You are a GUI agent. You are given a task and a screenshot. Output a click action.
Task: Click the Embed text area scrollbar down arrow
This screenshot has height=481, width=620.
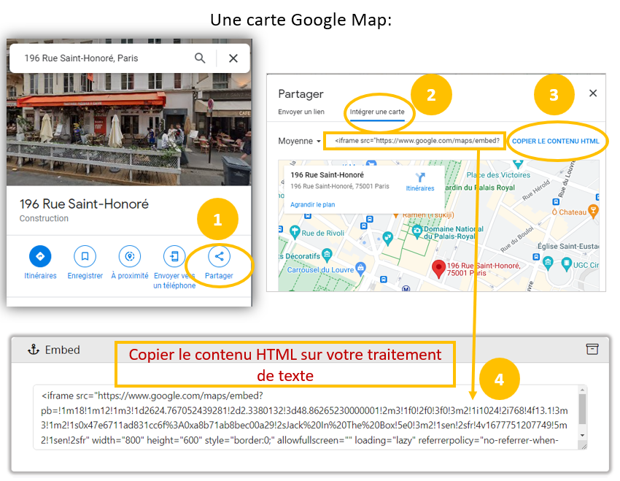582,436
